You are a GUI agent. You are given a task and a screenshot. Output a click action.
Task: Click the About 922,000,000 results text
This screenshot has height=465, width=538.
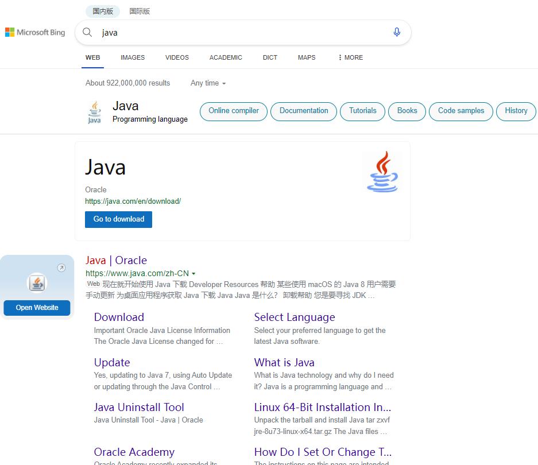point(127,83)
